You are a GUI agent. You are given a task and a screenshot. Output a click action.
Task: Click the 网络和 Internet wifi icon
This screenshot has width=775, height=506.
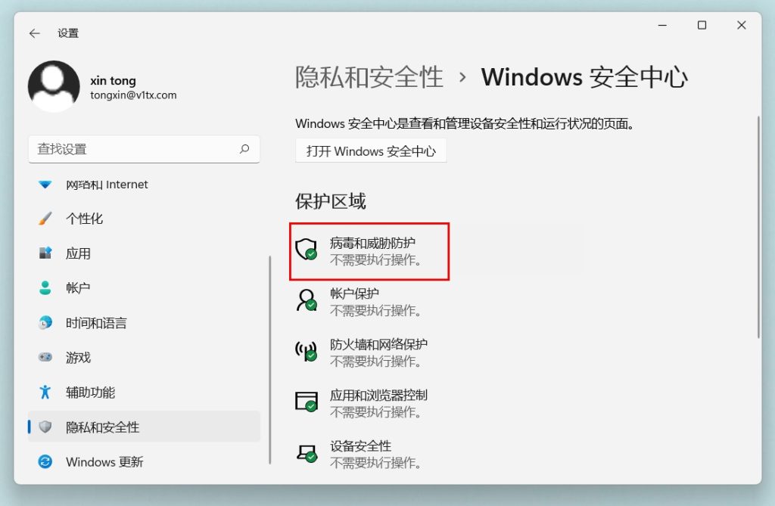(45, 185)
